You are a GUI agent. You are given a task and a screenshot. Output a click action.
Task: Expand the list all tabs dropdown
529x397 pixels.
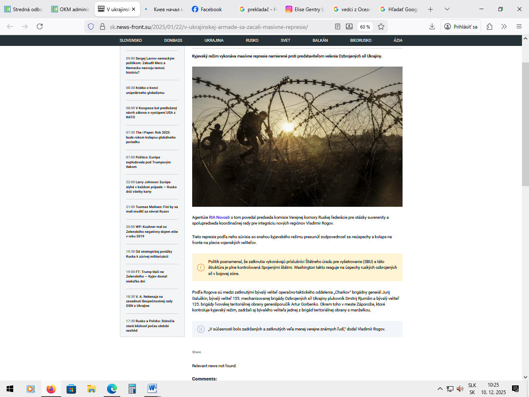[447, 9]
